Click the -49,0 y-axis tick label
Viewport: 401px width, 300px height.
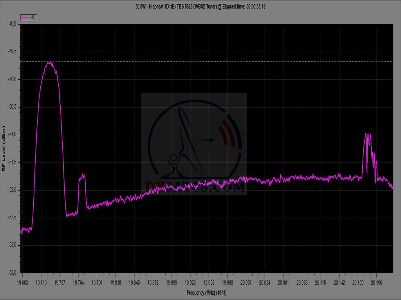12,24
